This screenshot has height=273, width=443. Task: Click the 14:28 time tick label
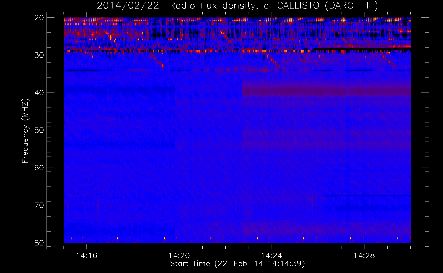(364, 256)
